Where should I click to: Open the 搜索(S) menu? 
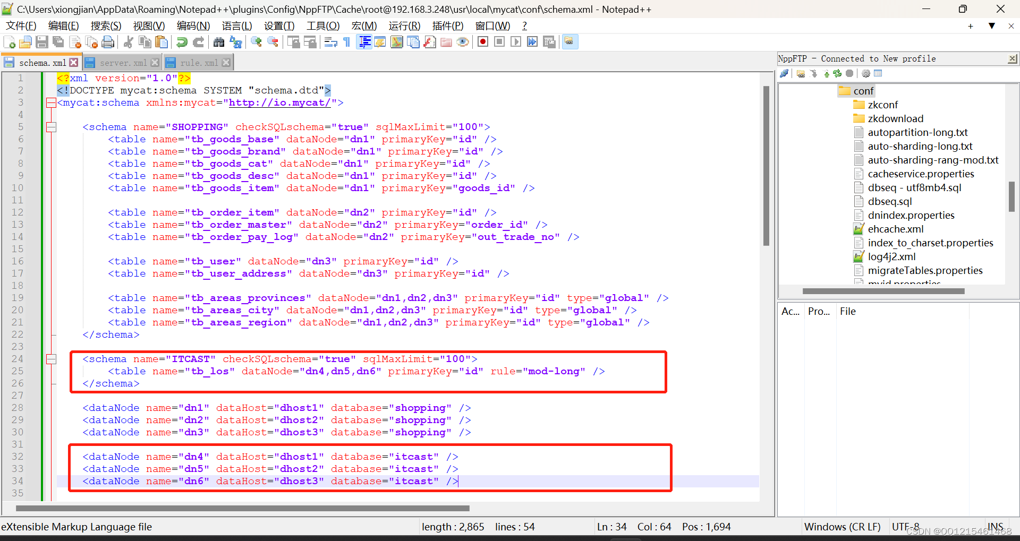click(106, 26)
